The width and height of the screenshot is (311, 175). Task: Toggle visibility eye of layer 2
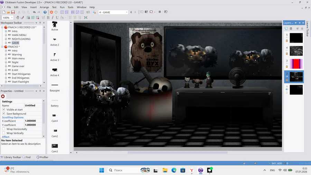pyautogui.click(x=287, y=76)
